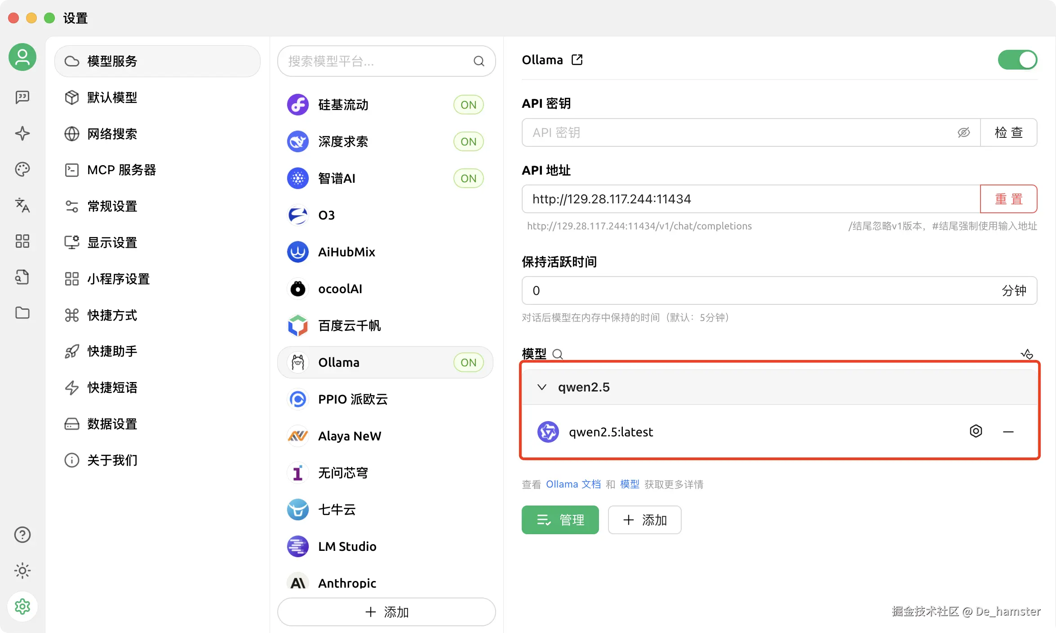Open the mini-apps grid sidebar icon

(22, 241)
